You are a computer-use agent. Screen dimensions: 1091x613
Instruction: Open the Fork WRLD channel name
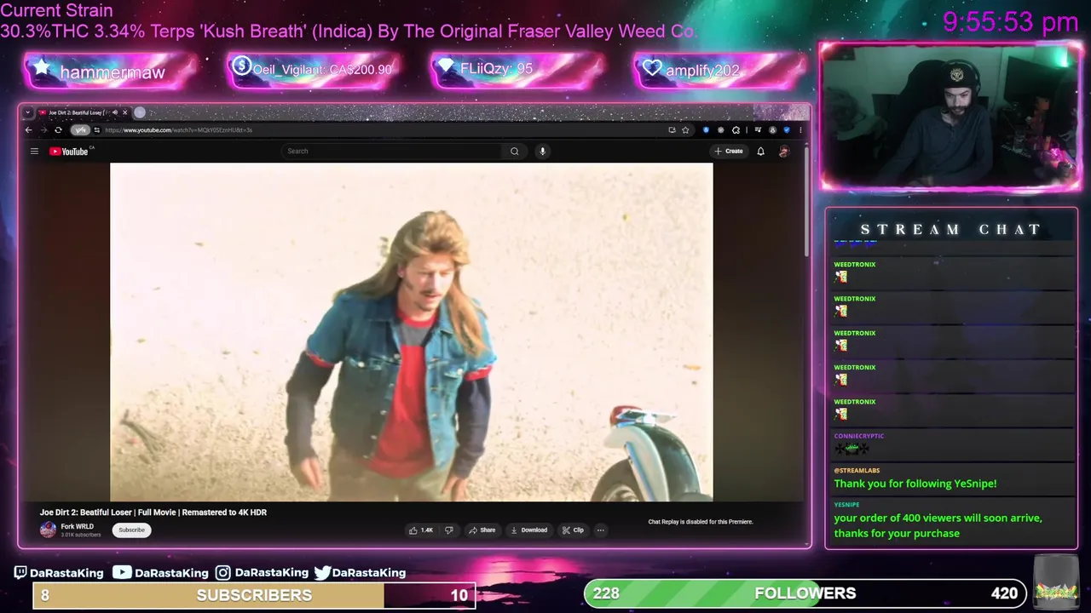[x=78, y=526]
